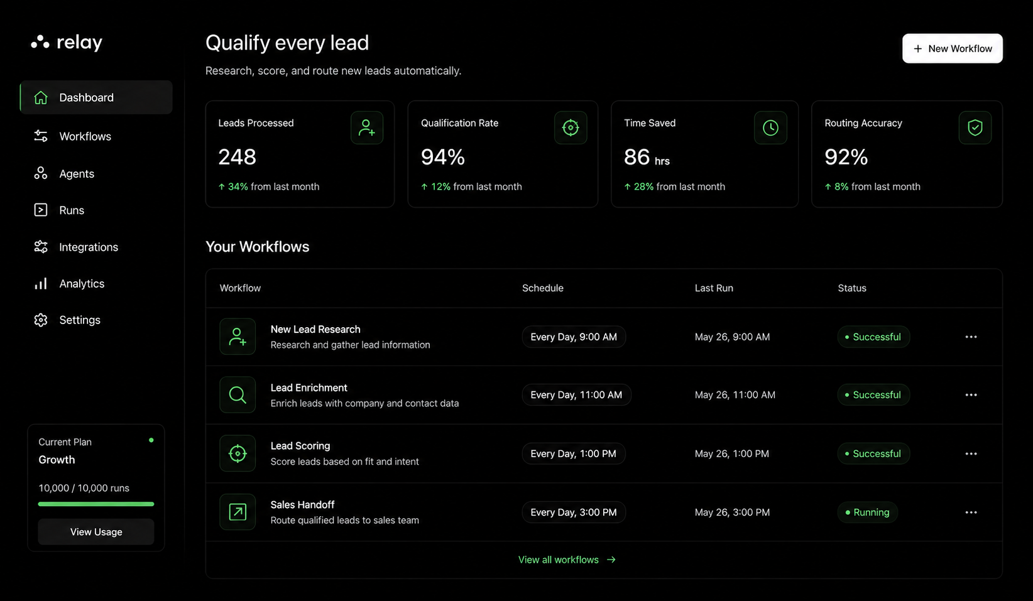The height and width of the screenshot is (601, 1033).
Task: Click the Settings gear icon
Action: point(41,320)
